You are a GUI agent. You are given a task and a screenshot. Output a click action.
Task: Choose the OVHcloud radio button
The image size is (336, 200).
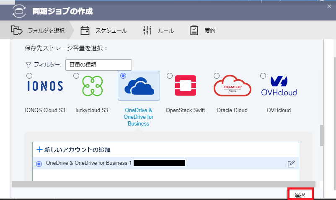coord(263,76)
